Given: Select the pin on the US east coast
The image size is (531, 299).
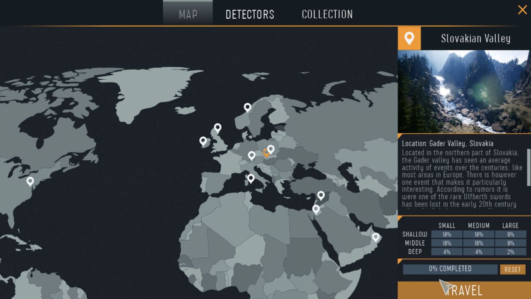Looking at the screenshot, I should pos(30,181).
